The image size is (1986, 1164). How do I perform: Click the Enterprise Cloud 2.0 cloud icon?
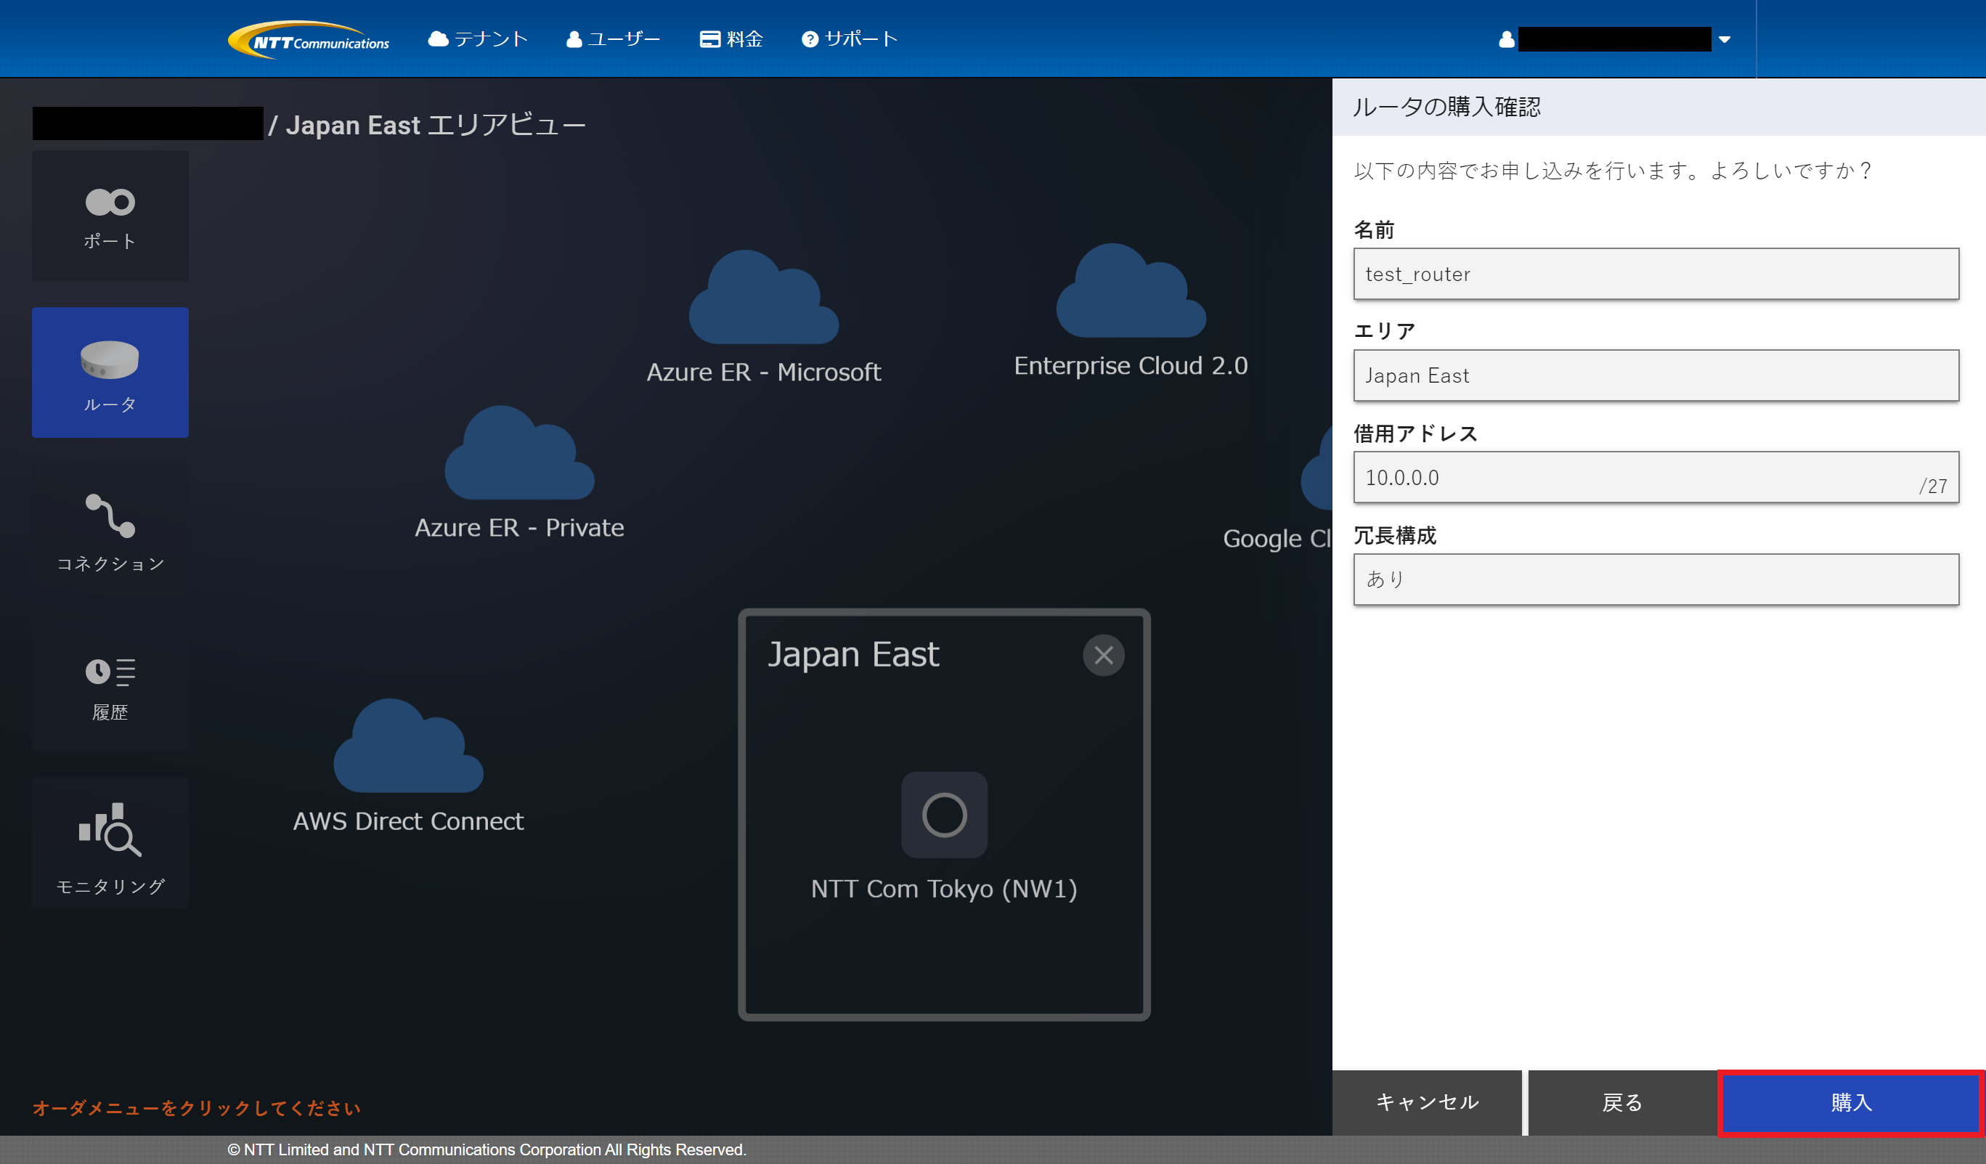[1130, 294]
